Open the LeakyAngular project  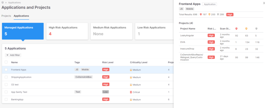(x=187, y=35)
